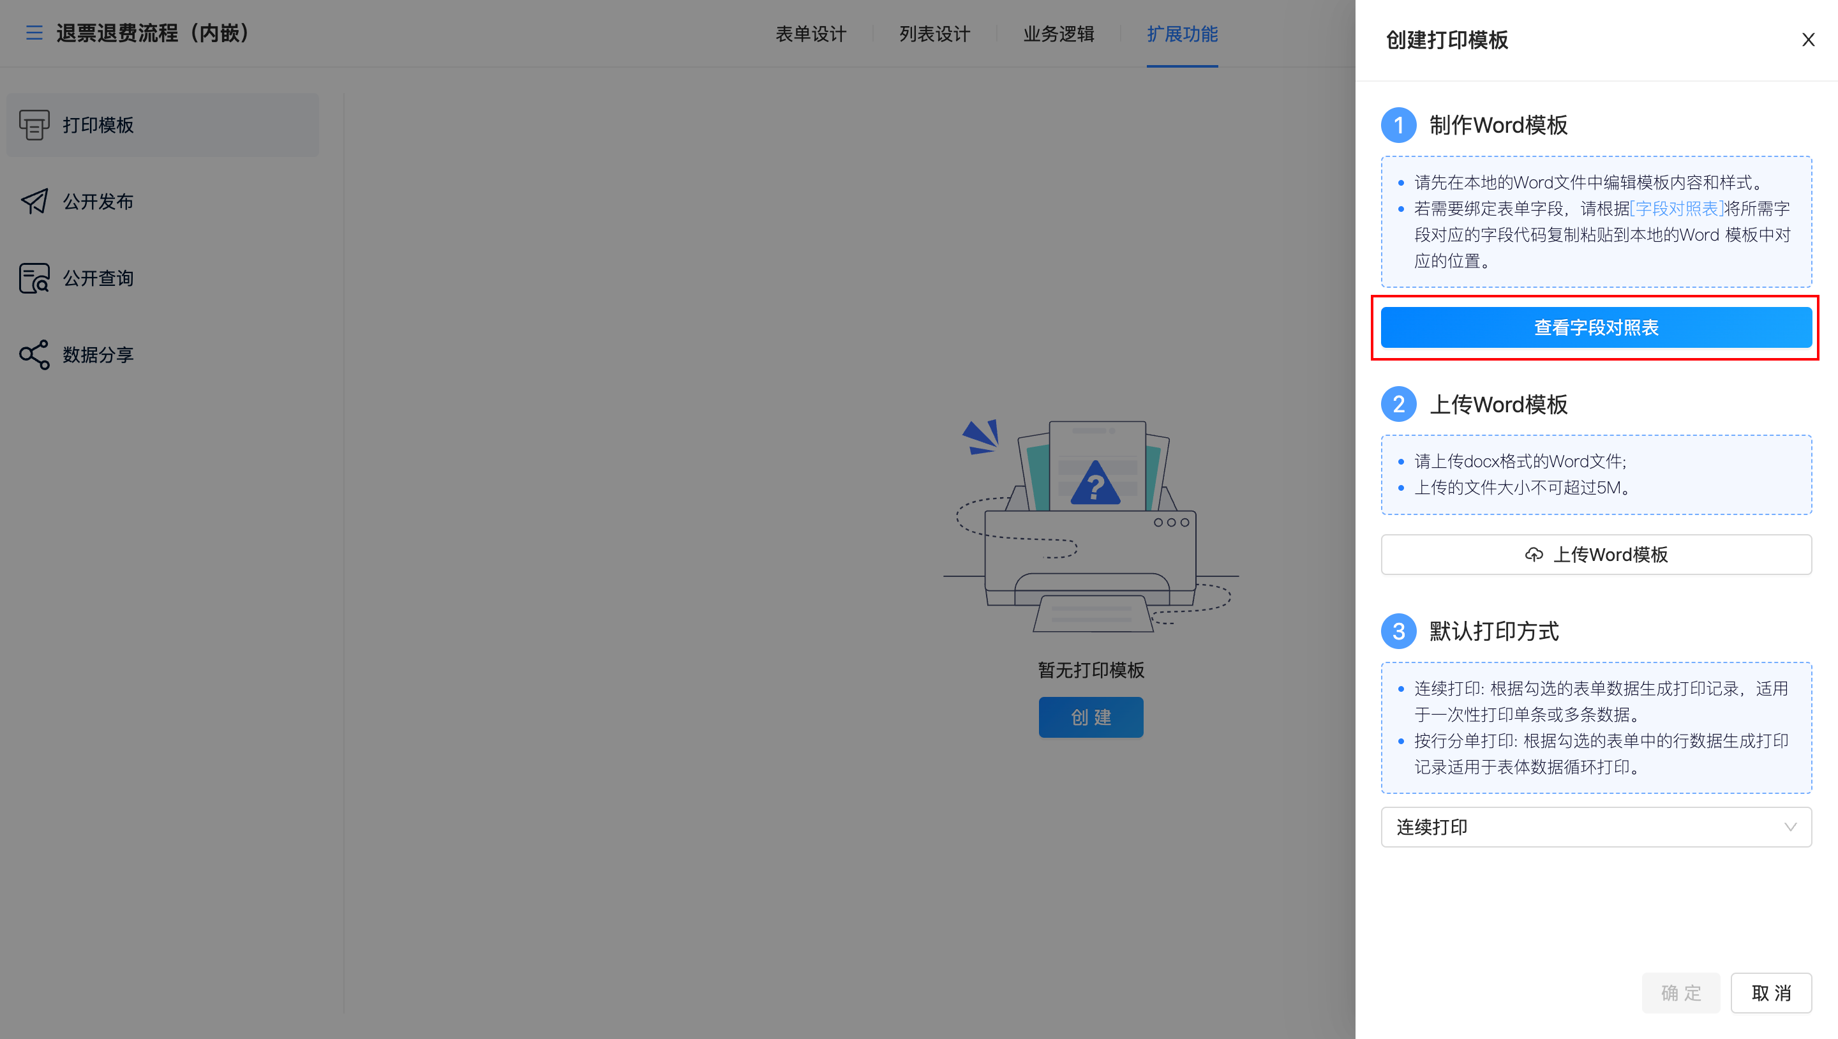Click the printer icon for 打印模板
This screenshot has height=1039, width=1838.
click(x=34, y=125)
